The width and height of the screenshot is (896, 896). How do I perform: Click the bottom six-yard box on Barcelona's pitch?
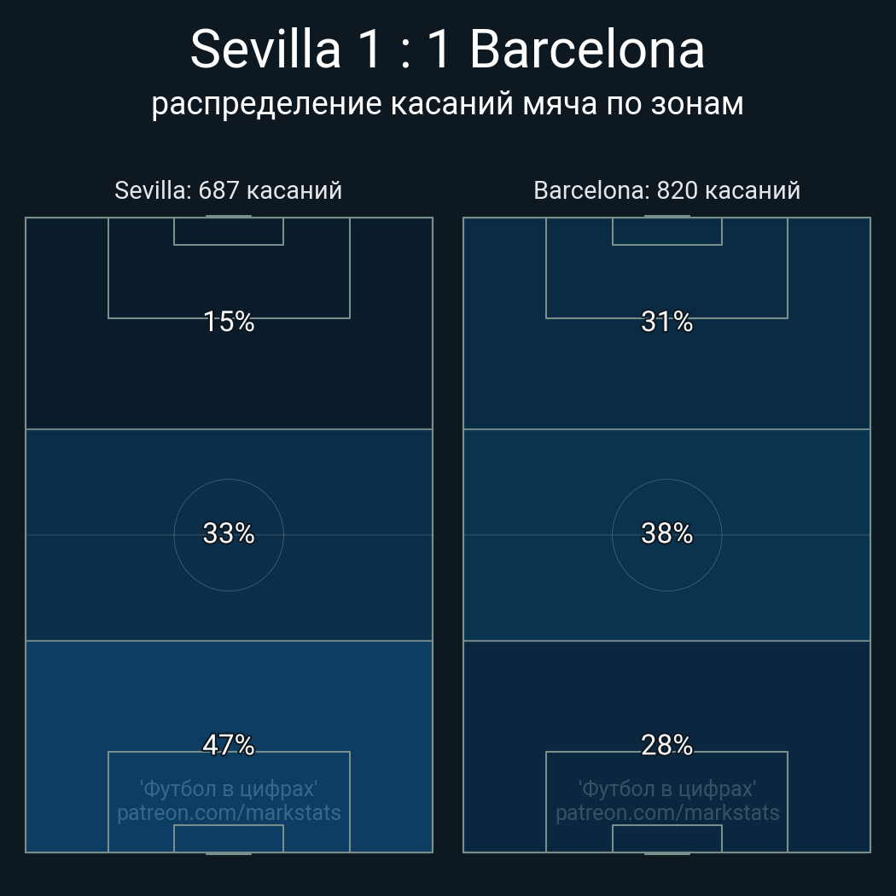[x=667, y=839]
